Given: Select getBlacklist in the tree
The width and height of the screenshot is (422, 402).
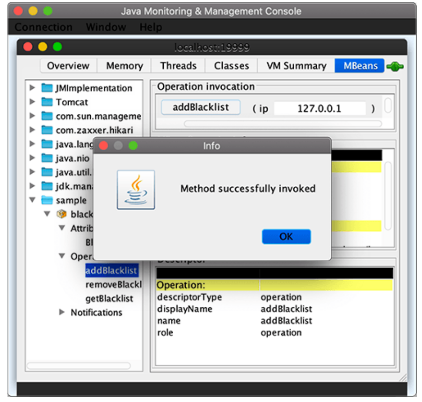Looking at the screenshot, I should pos(109,299).
